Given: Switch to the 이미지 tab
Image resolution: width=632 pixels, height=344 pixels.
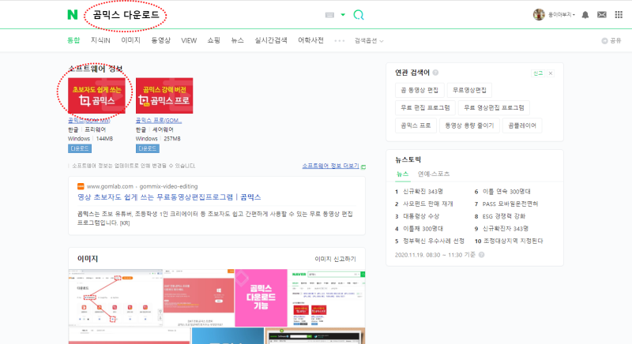Looking at the screenshot, I should (x=130, y=40).
